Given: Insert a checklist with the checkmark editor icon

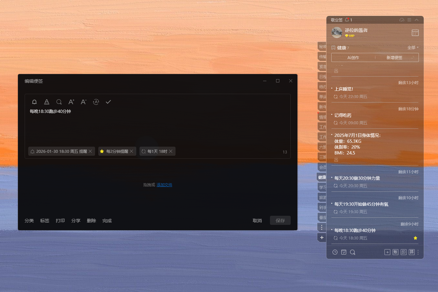Looking at the screenshot, I should [108, 102].
